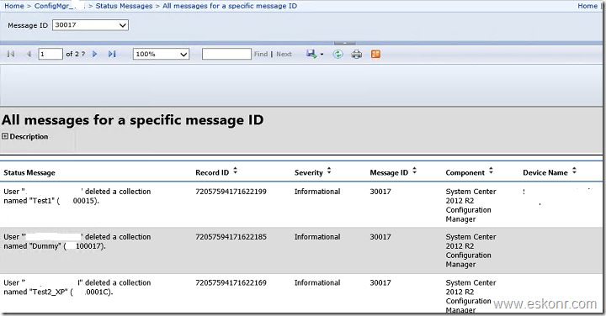Click Home menu at top right

(587, 6)
